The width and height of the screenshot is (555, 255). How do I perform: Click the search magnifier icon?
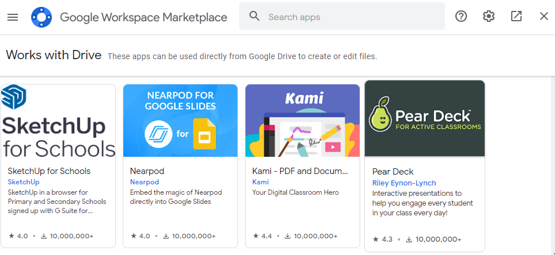coord(255,16)
